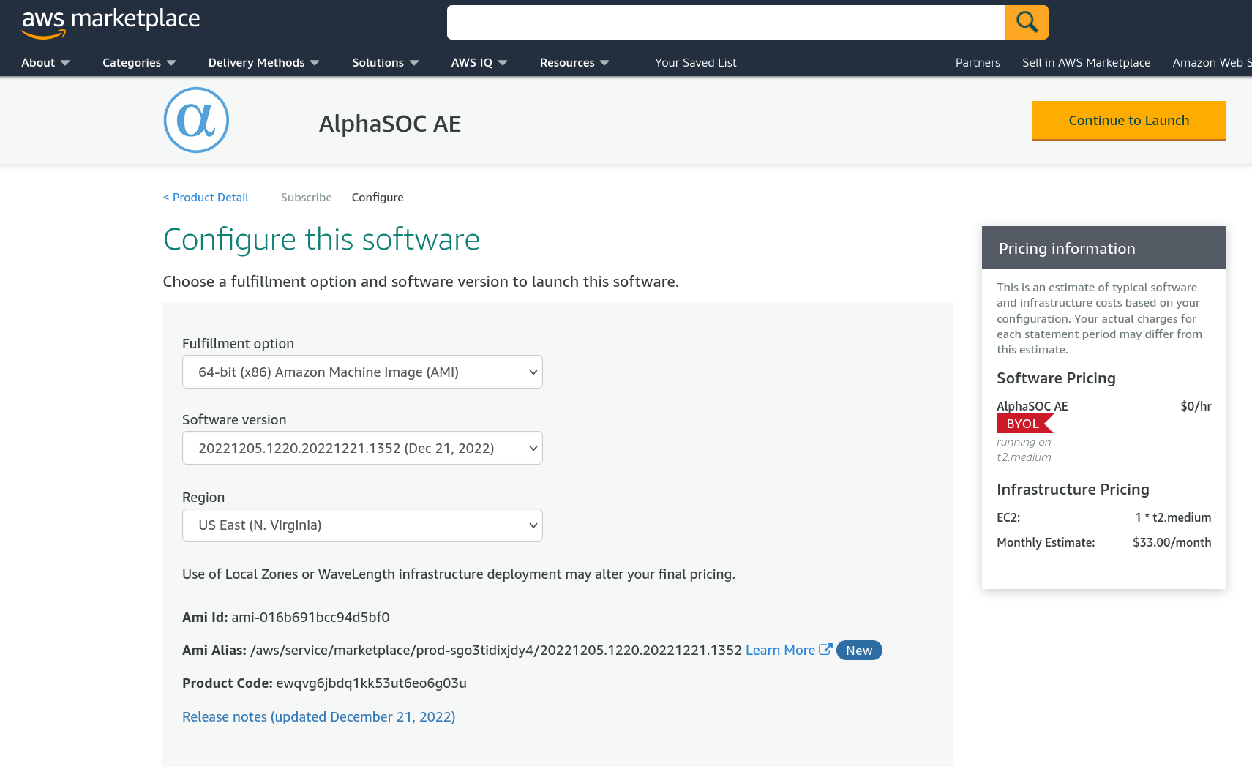Click the Ami Alias path text

point(496,651)
